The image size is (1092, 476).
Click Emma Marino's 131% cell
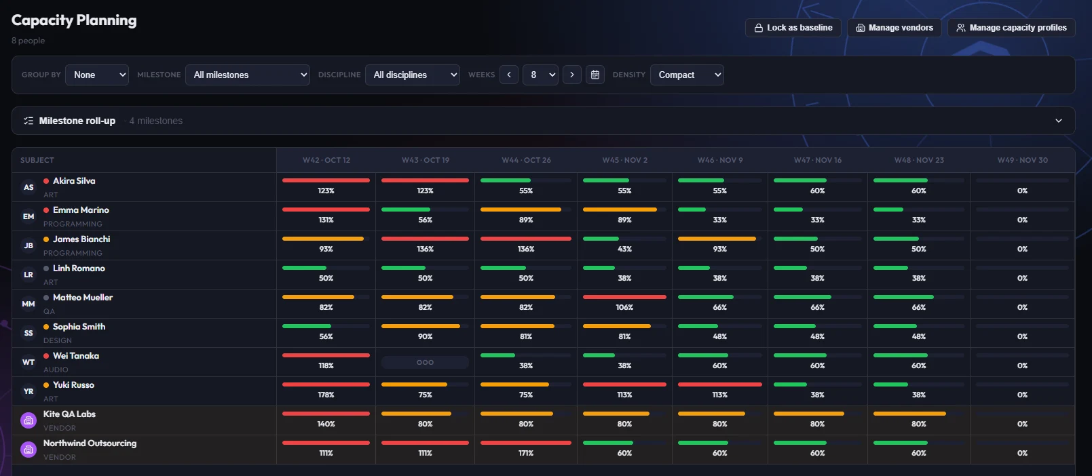pyautogui.click(x=326, y=216)
